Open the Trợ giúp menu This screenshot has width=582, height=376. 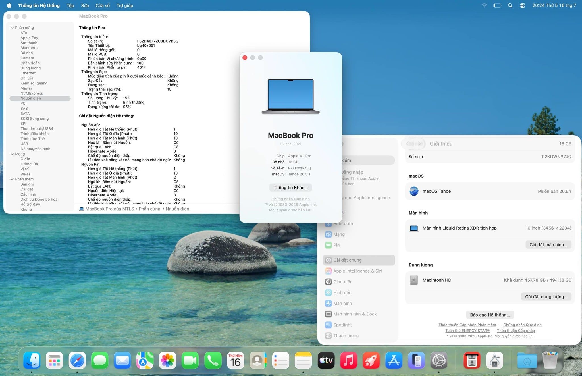(125, 5)
